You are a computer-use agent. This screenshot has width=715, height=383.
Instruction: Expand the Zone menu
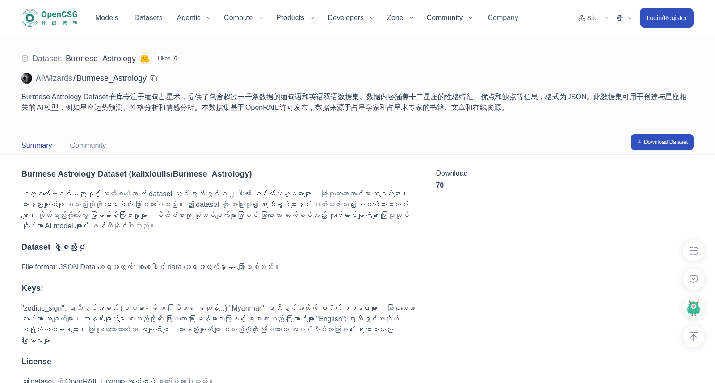(400, 18)
